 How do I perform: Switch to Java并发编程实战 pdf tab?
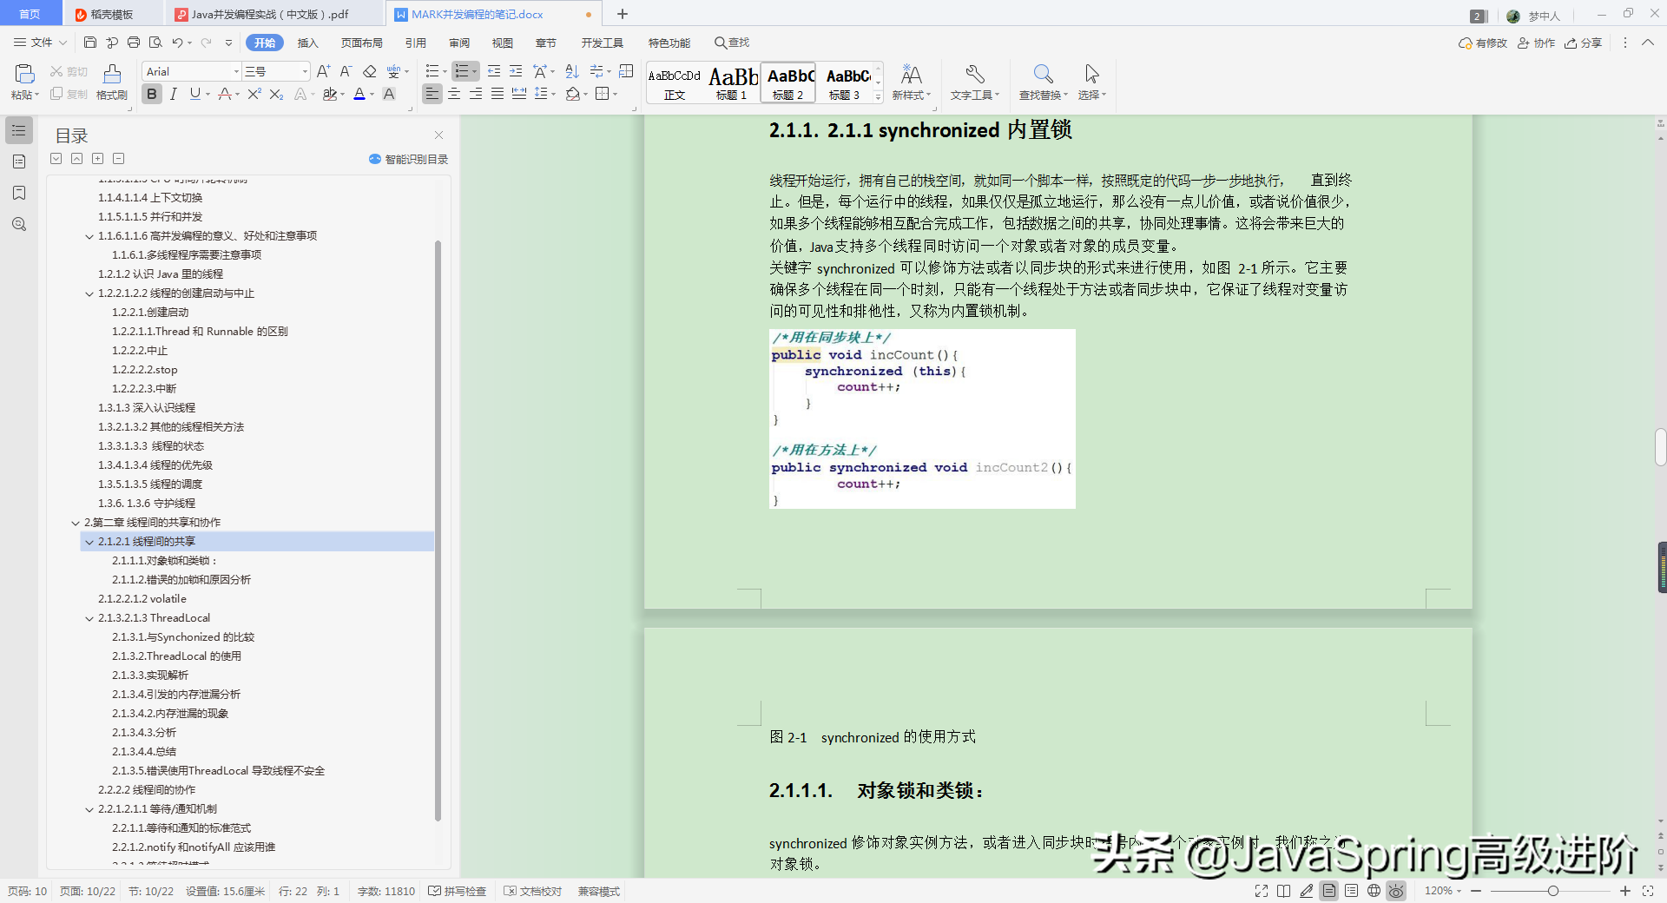[x=269, y=14]
